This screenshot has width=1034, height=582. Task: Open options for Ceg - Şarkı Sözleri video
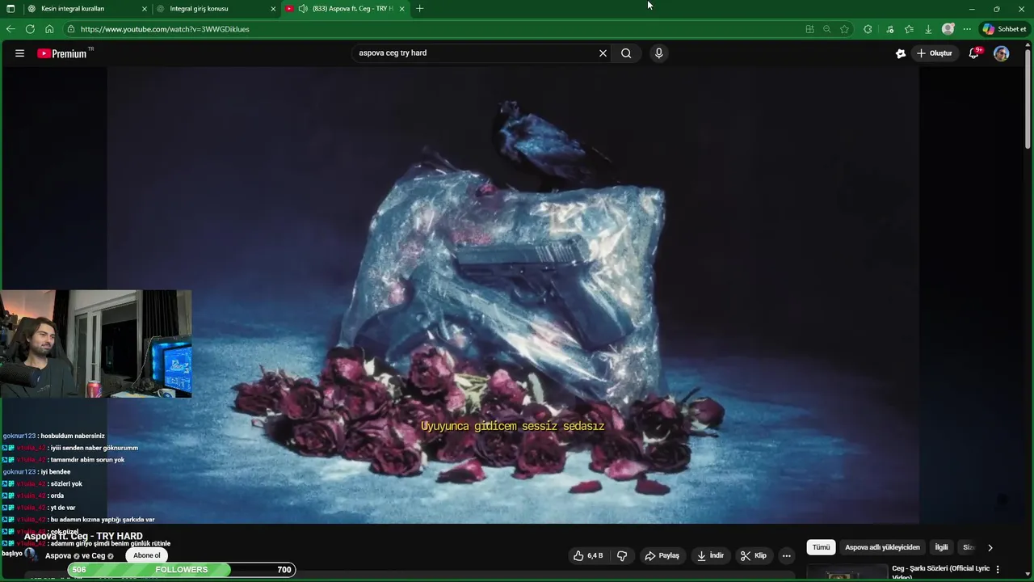click(x=998, y=569)
